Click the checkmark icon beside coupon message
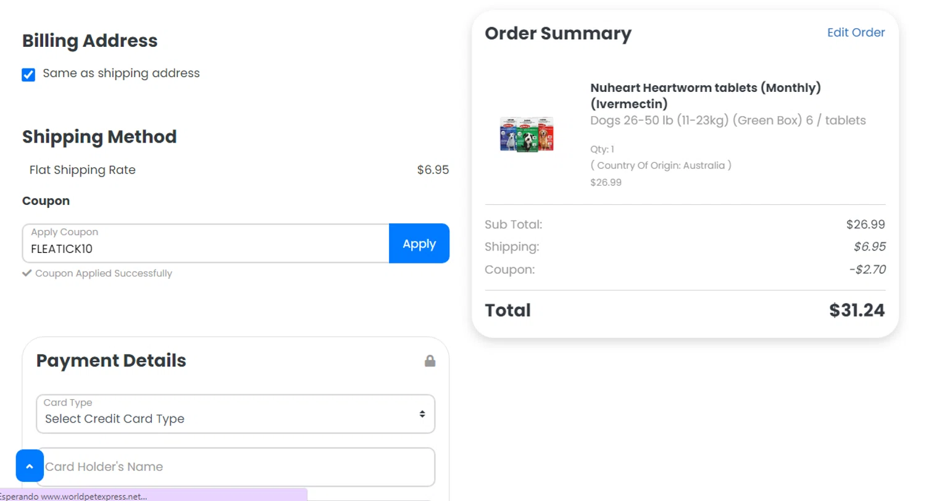The height and width of the screenshot is (501, 926). click(x=27, y=273)
